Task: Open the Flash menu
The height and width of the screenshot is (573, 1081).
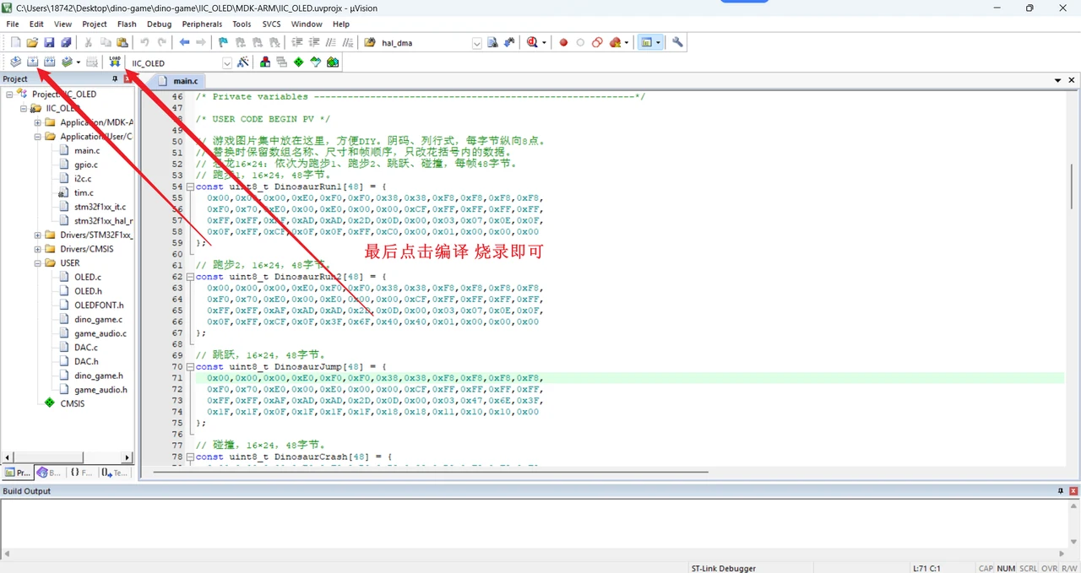Action: tap(127, 24)
